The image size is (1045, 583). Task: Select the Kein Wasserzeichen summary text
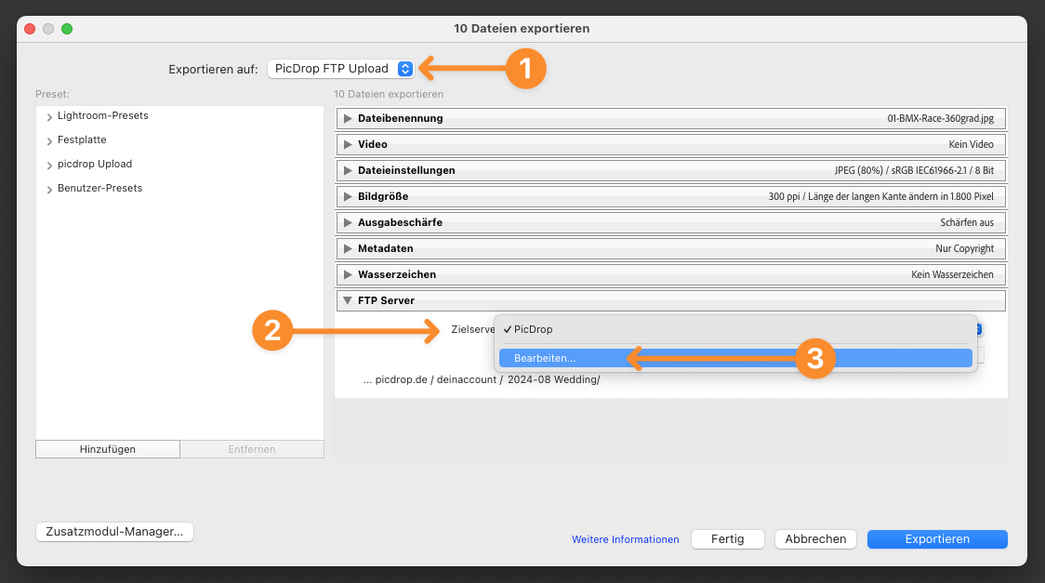(x=952, y=274)
